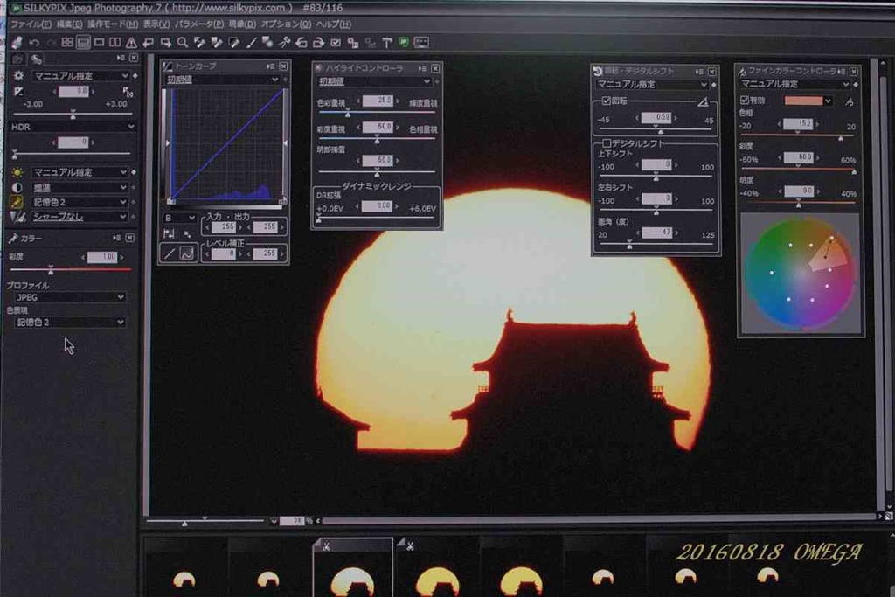Open the 表示(V) menu
The width and height of the screenshot is (895, 597).
pos(156,24)
